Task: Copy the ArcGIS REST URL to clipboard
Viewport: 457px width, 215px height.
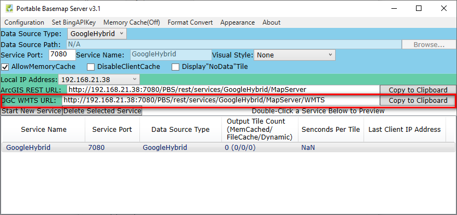Action: (x=418, y=90)
